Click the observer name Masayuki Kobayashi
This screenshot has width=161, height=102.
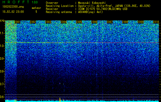pyautogui.click(x=92, y=3)
